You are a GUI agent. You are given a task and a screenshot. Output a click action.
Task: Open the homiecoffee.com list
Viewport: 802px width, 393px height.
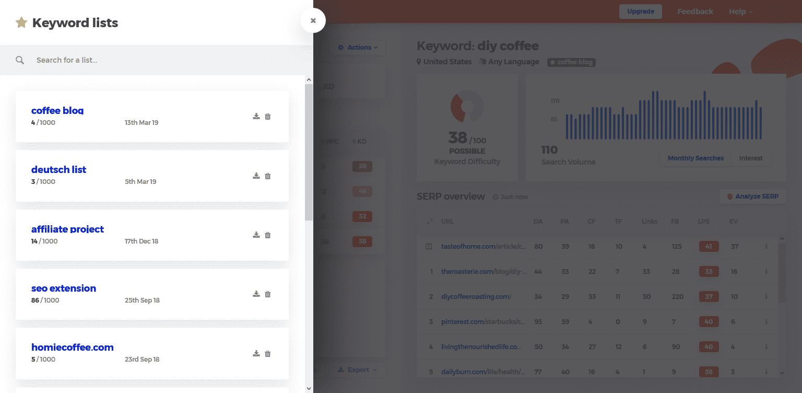coord(73,347)
